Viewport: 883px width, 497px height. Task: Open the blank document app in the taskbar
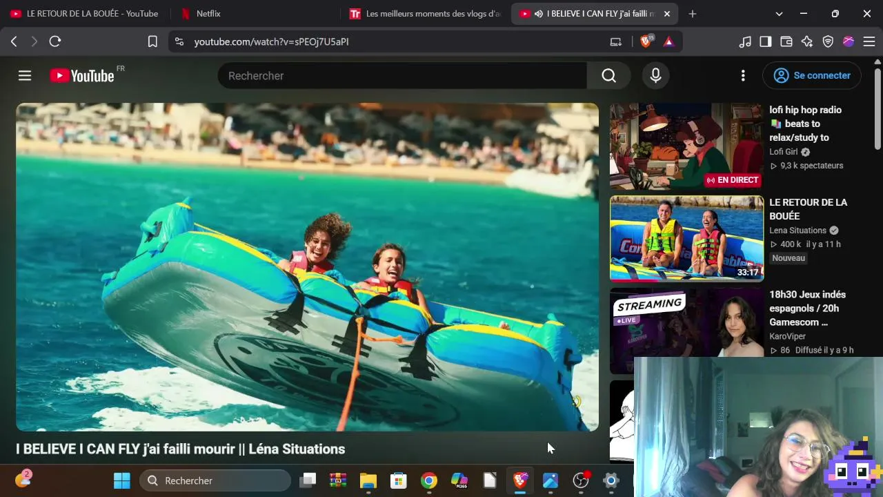pyautogui.click(x=490, y=480)
